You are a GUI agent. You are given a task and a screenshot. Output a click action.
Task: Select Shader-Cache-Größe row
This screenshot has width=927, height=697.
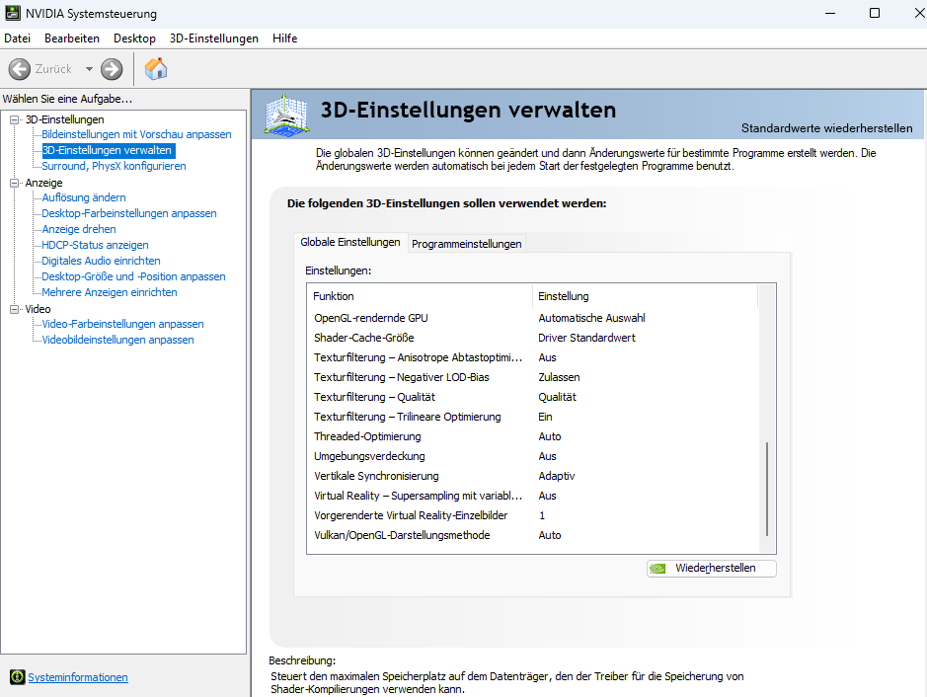pyautogui.click(x=532, y=338)
